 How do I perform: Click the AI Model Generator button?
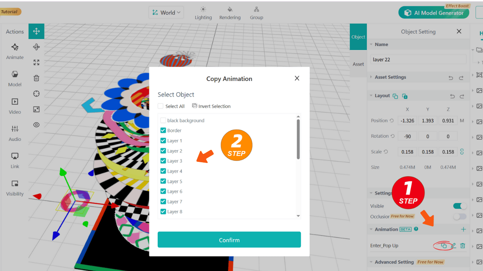click(434, 12)
